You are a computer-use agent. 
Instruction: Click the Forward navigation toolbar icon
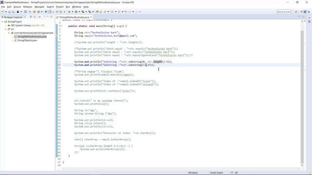pyautogui.click(x=136, y=12)
